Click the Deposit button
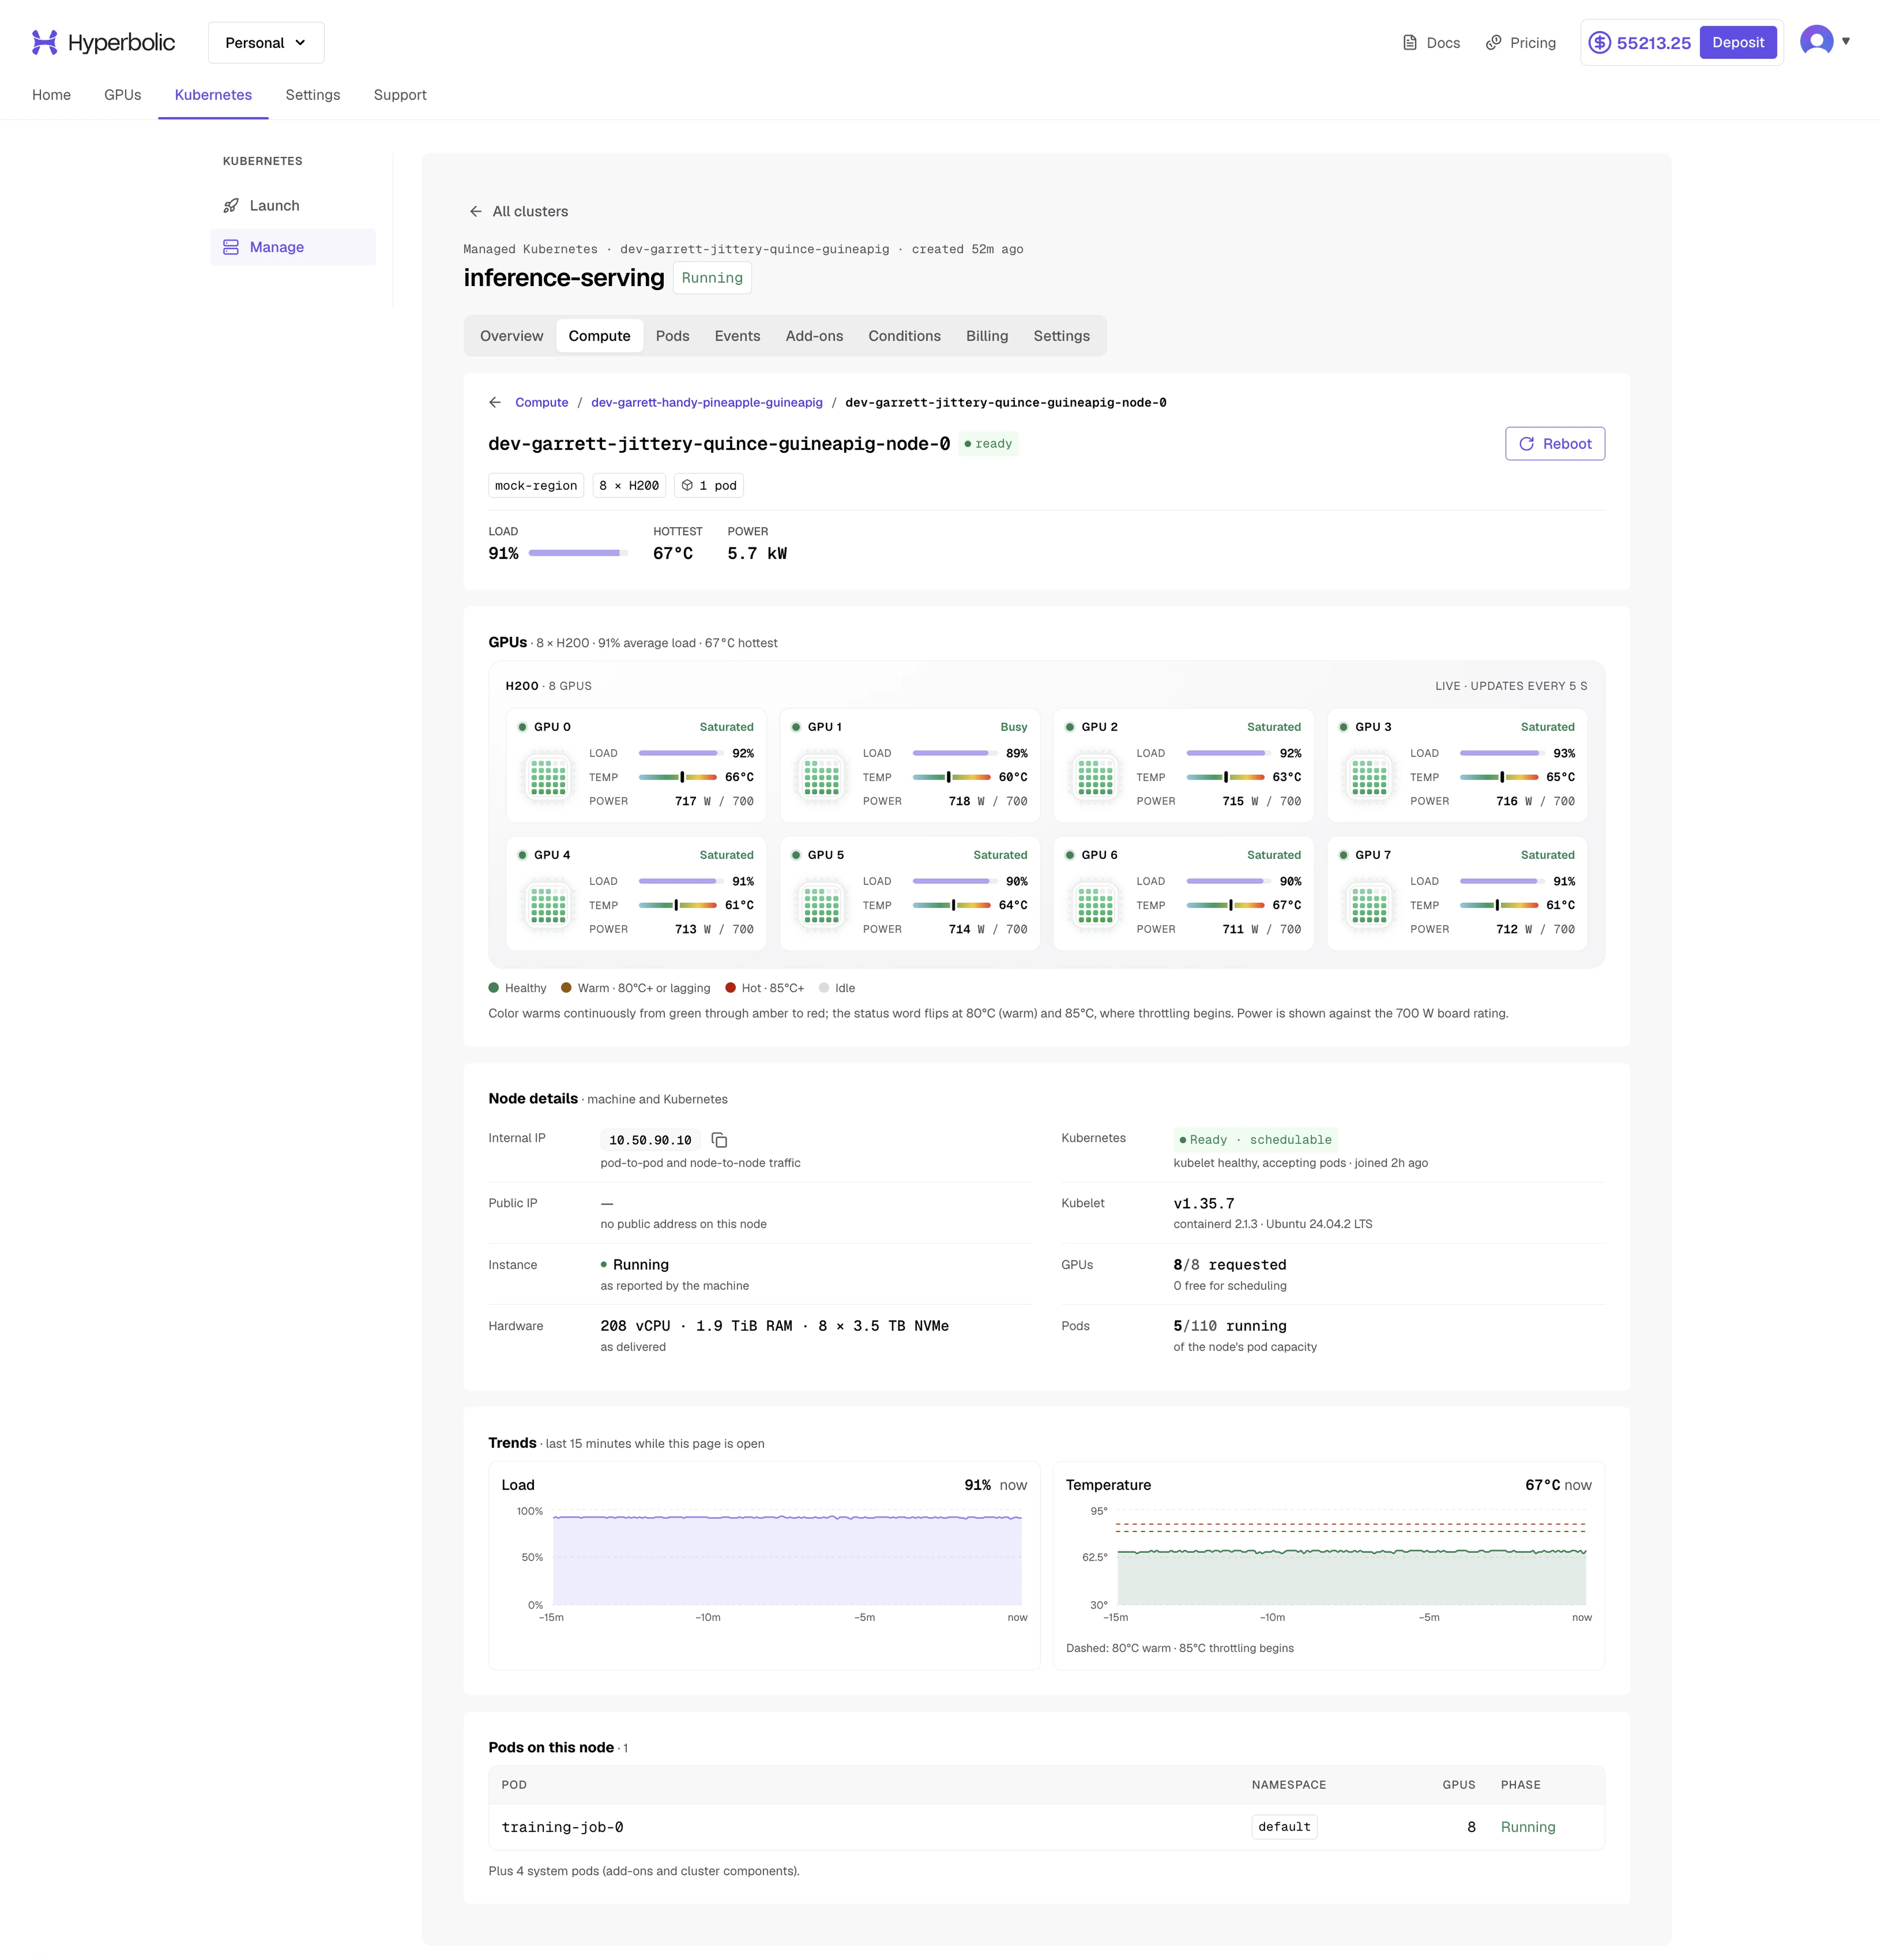 1738,42
